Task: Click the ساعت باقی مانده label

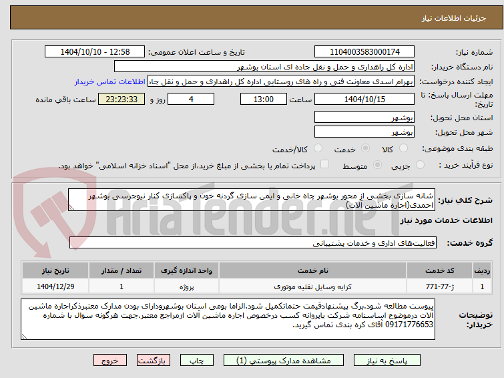Action: point(65,100)
